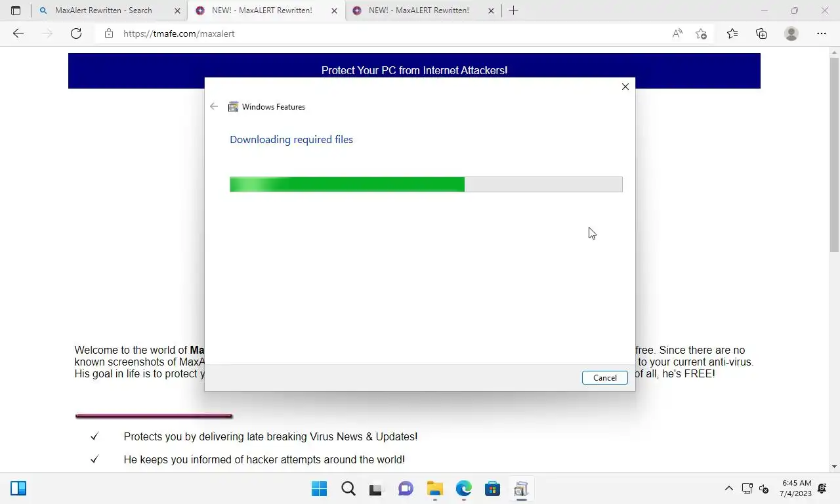The width and height of the screenshot is (840, 504).
Task: Click 'Protects you by delivering late breaking' line
Action: (270, 436)
